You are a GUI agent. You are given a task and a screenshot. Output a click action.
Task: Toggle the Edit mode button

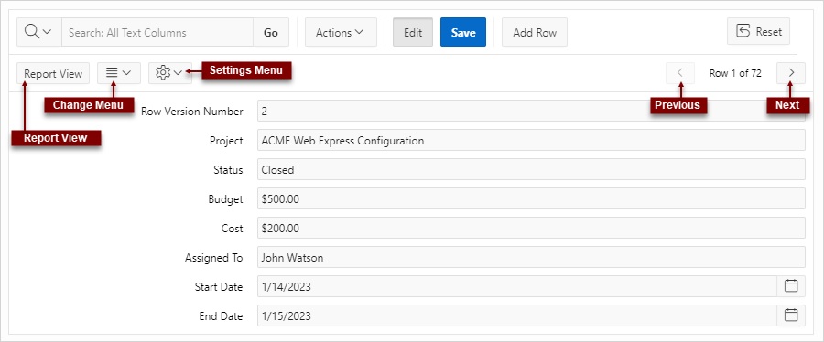point(413,32)
